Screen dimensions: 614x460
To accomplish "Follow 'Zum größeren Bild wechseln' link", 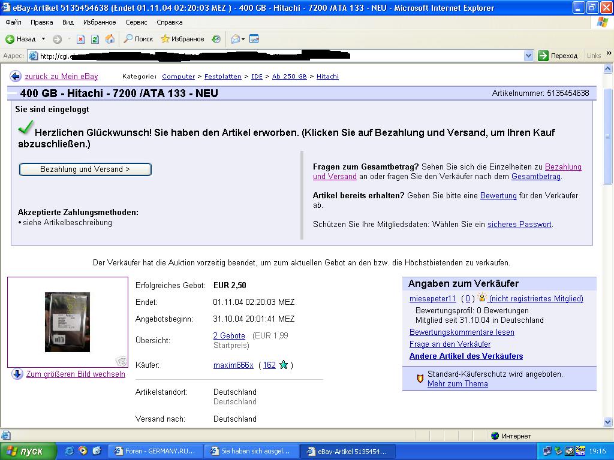I will pos(76,374).
